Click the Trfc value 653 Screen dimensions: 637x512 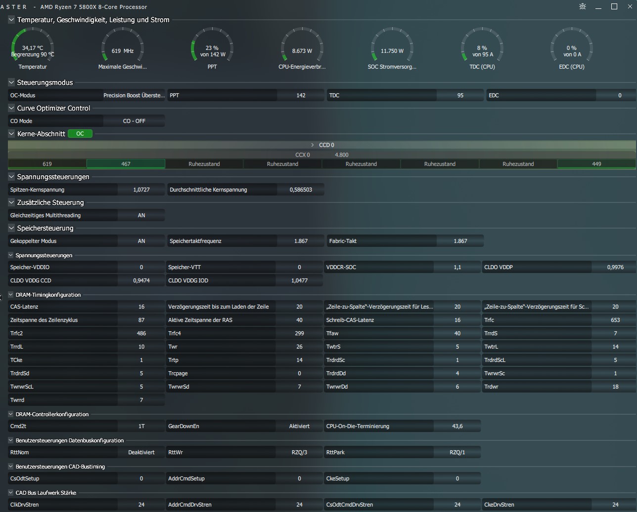click(x=614, y=320)
